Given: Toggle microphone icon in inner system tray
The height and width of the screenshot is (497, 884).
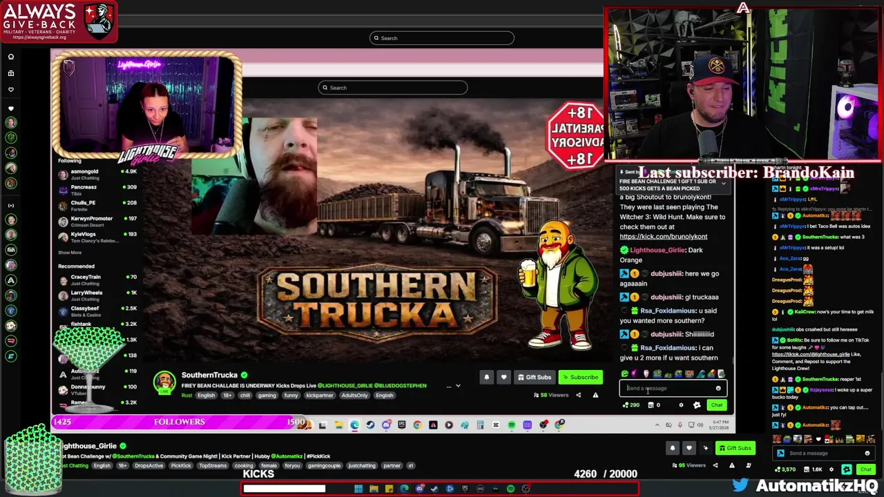Looking at the screenshot, I should tap(680, 425).
